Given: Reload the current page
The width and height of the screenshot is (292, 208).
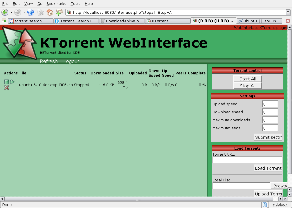Looking at the screenshot, I should [x=31, y=13].
